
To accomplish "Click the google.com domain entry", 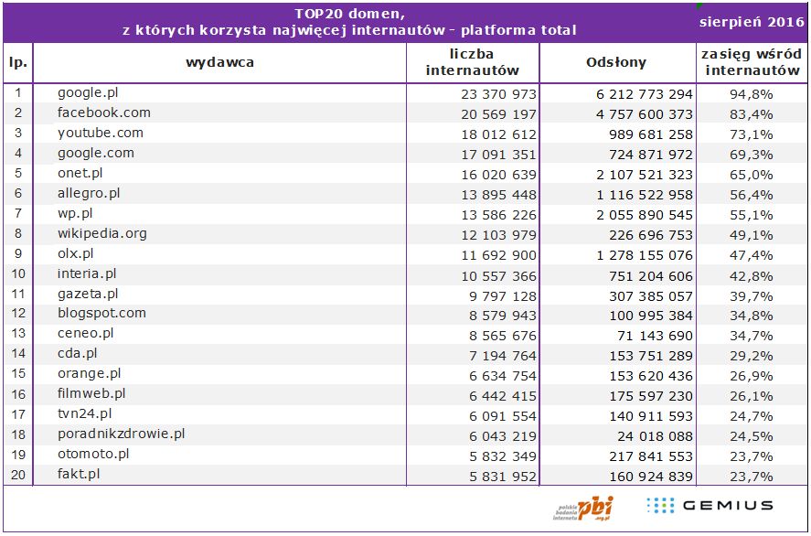I will (x=96, y=153).
